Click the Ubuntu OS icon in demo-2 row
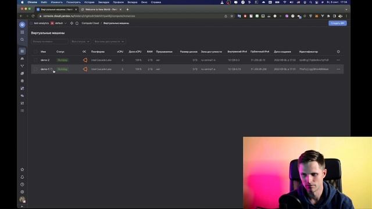 [x=85, y=60]
